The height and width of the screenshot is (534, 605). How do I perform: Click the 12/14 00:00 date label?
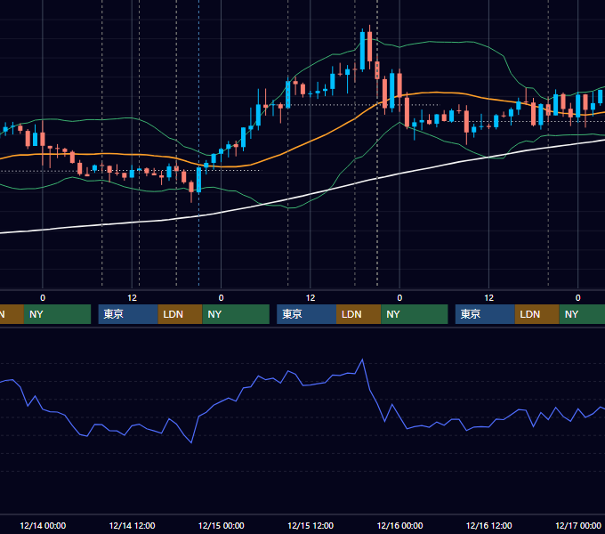(x=43, y=525)
